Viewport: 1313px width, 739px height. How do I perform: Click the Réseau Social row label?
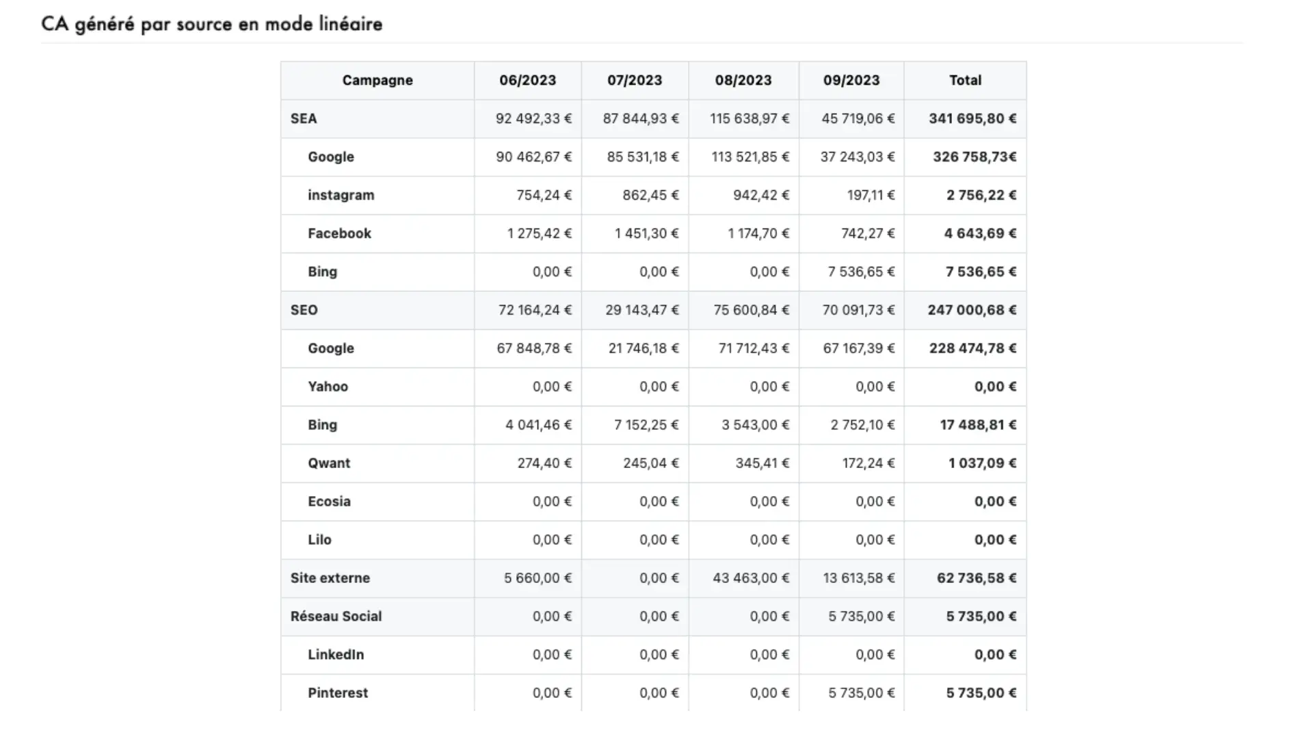point(336,617)
